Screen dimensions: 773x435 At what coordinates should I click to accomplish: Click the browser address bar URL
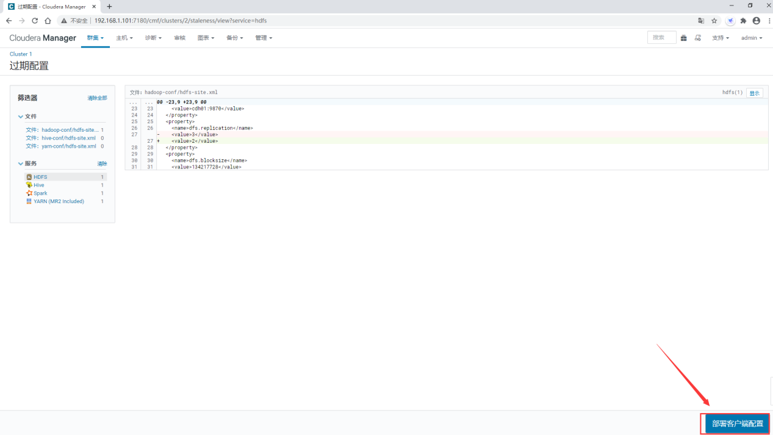point(181,20)
